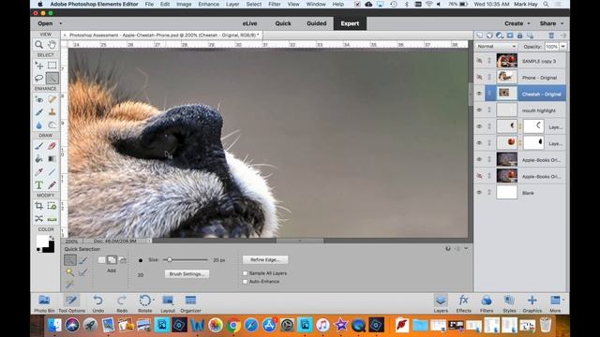The image size is (600, 337).
Task: Enable the Auto-Enhance checkbox
Action: coord(245,282)
